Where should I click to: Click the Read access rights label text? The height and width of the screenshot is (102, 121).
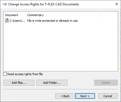[x=25, y=74]
